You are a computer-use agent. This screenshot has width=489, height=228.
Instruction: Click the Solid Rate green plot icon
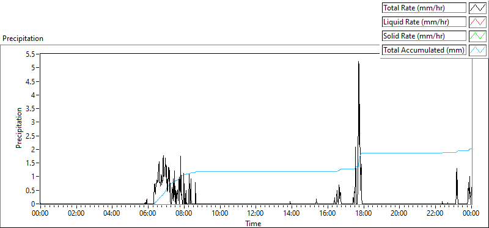[x=477, y=36]
